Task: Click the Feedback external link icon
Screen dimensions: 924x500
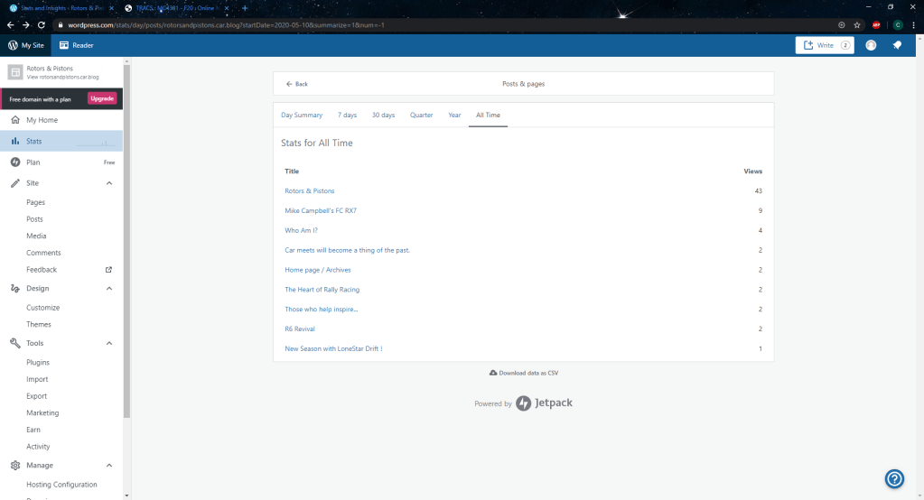Action: [109, 270]
